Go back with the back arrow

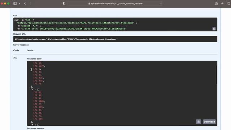[25, 3]
